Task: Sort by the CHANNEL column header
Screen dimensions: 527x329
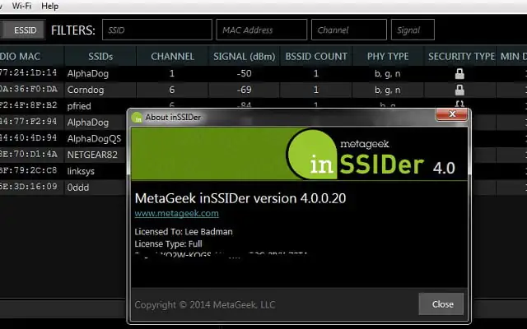Action: (x=172, y=56)
